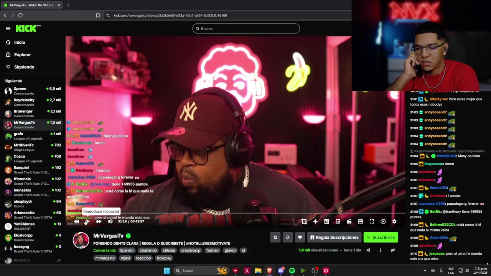Toggle the notification bell for MrVargasTv
Screen dimensions: 491x276
click(288, 237)
